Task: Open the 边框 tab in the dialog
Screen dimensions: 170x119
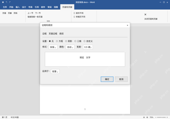Action: (x=44, y=34)
